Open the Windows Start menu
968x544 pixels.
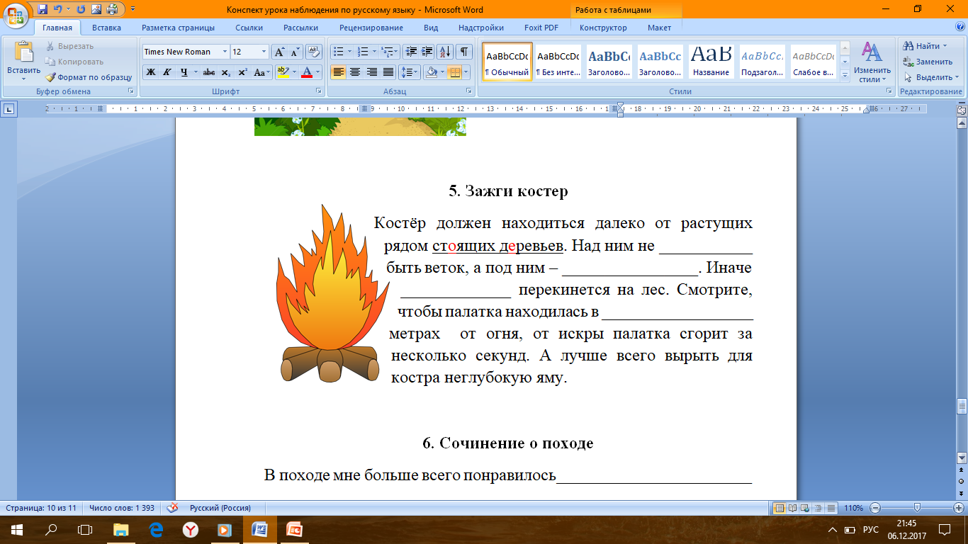[17, 529]
